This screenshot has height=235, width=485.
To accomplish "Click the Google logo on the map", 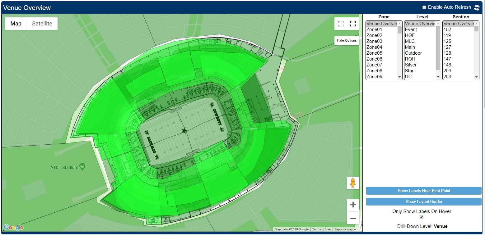I will coord(14,227).
